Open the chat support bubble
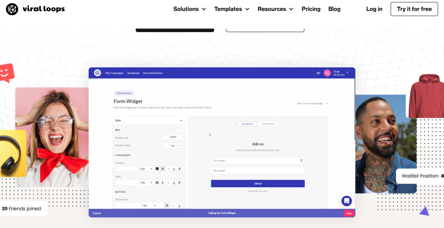444x228 pixels. (x=346, y=201)
